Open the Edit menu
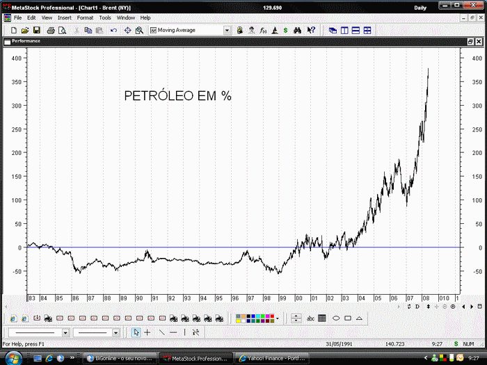Image resolution: width=487 pixels, height=365 pixels. [x=31, y=17]
